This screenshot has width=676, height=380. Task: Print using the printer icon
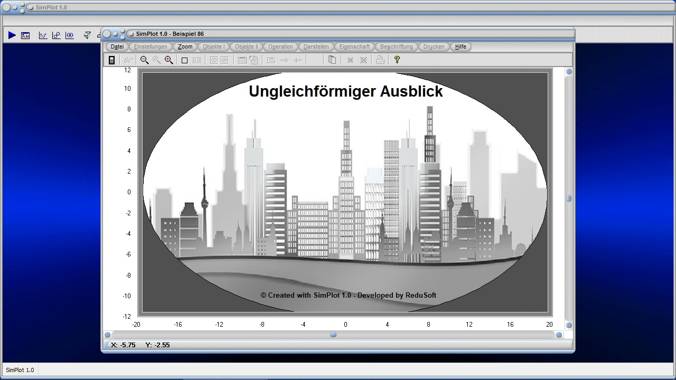tap(380, 60)
